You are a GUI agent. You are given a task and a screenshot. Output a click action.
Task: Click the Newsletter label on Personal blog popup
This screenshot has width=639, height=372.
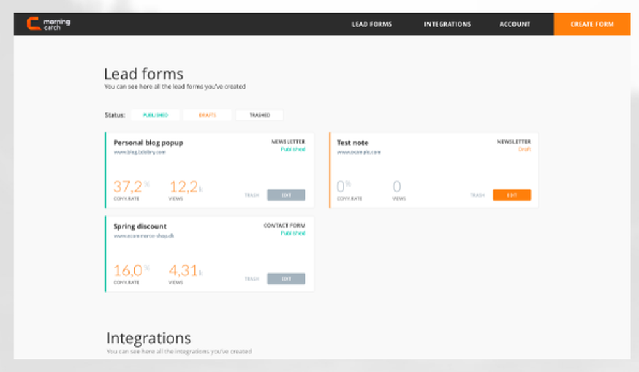pos(288,142)
